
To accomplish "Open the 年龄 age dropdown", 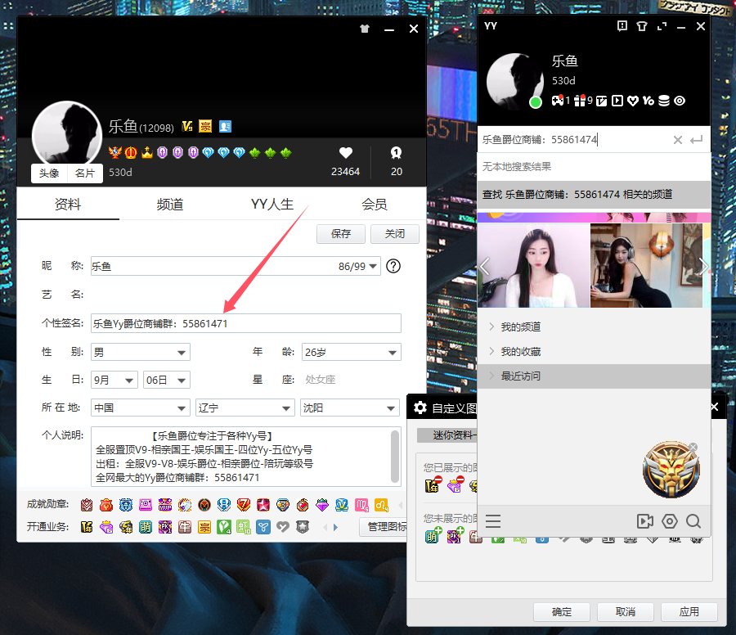I will tap(351, 352).
